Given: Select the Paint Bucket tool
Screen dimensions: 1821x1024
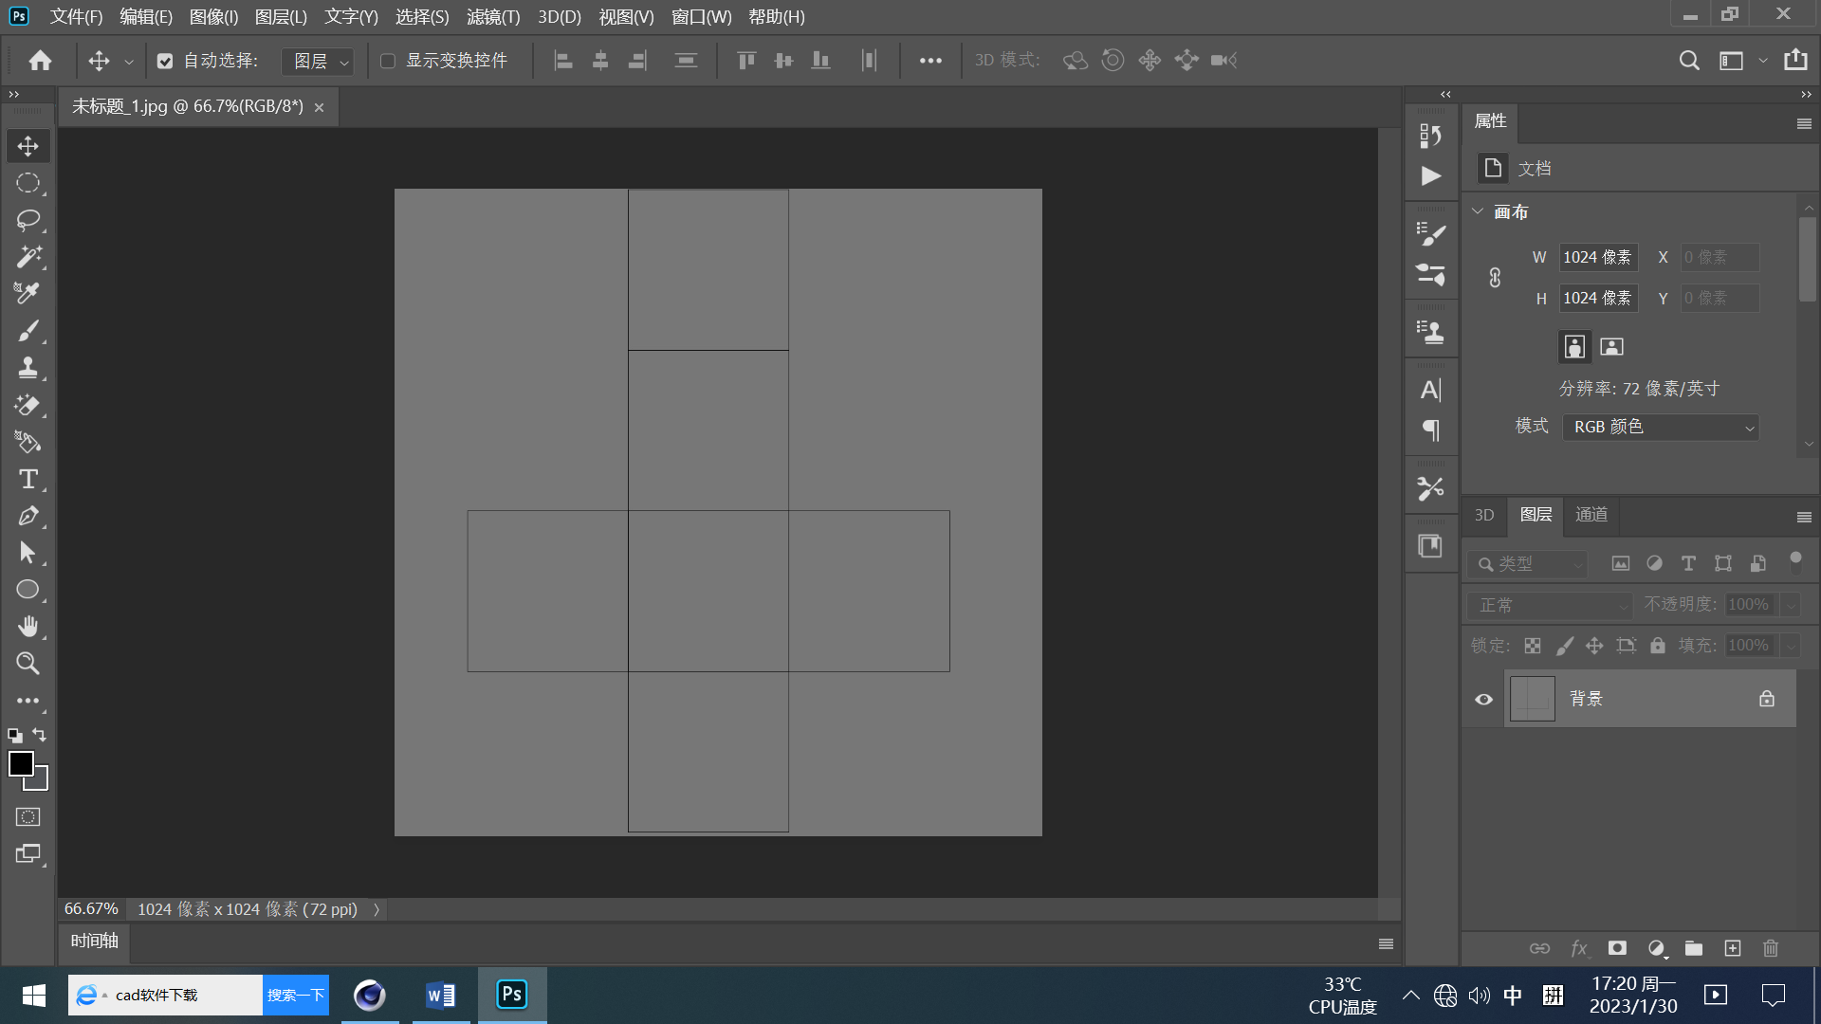Looking at the screenshot, I should (28, 442).
